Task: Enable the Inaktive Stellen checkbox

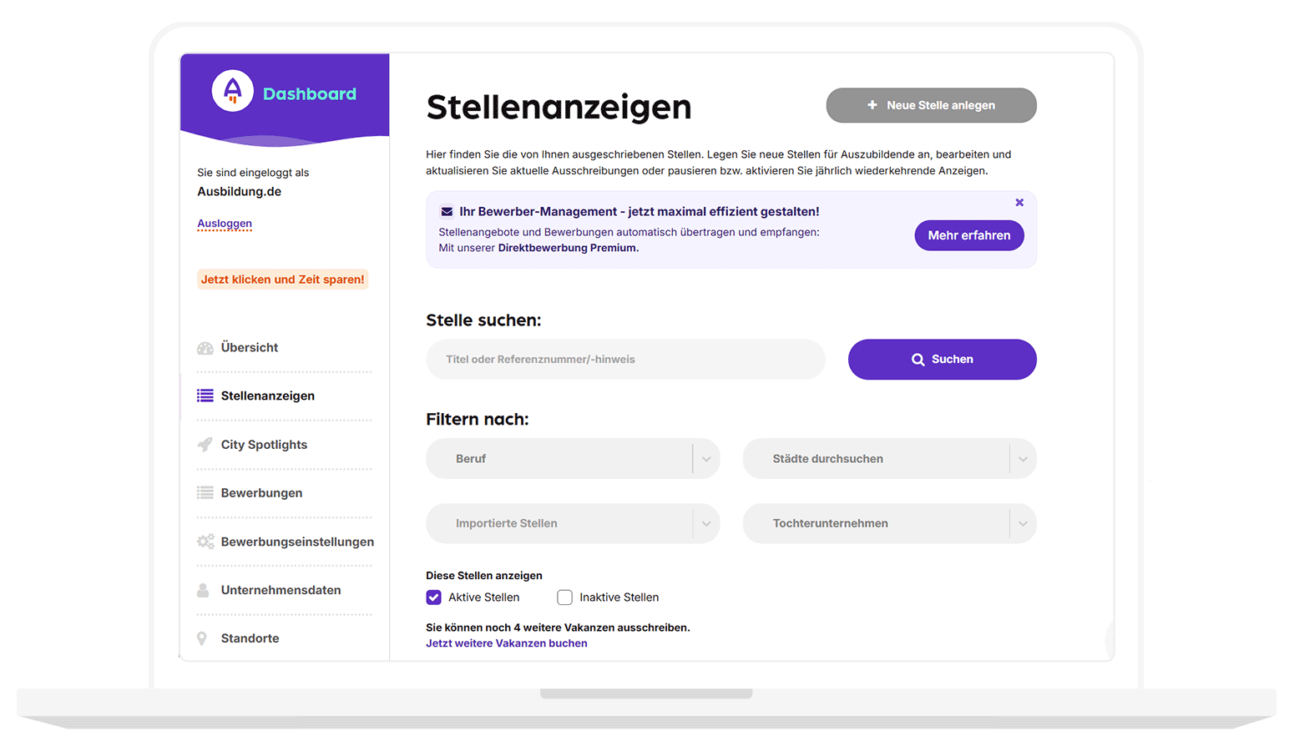Action: tap(565, 597)
